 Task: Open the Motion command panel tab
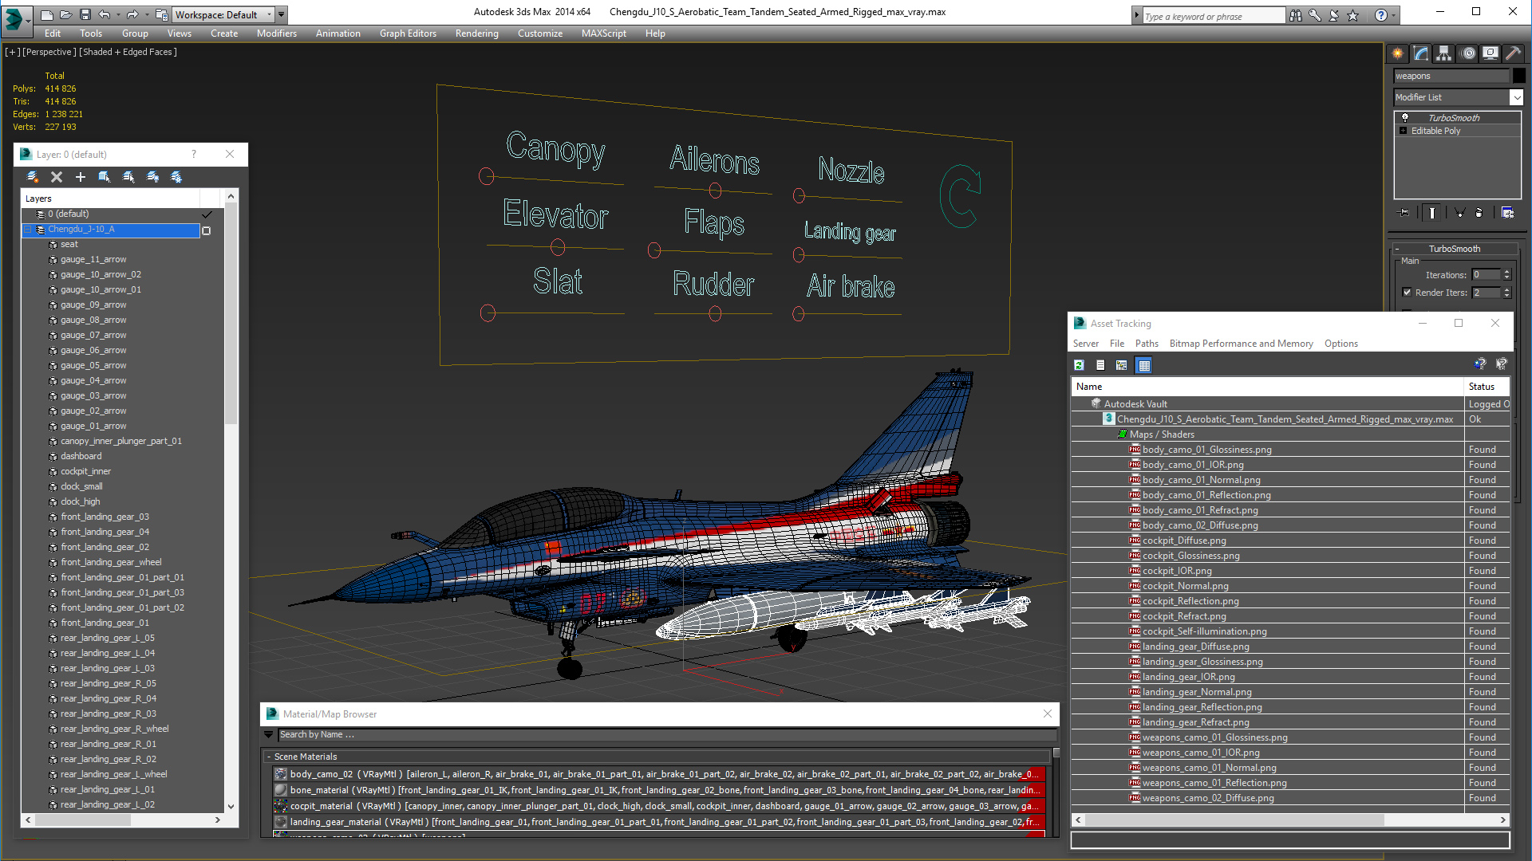(1468, 53)
